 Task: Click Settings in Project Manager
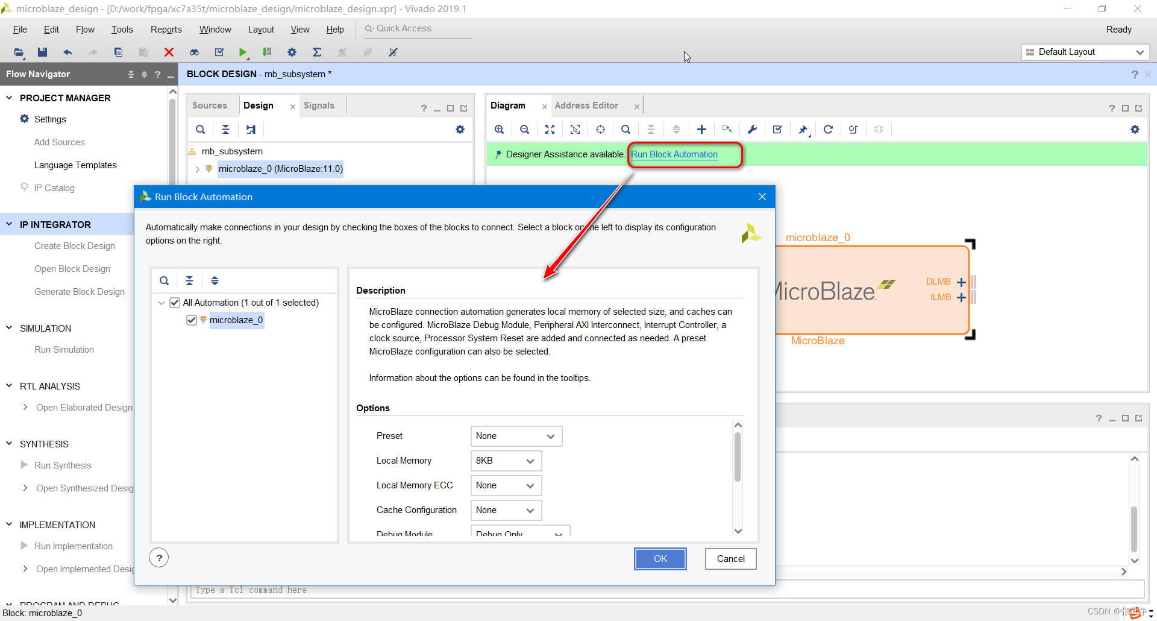pos(50,119)
